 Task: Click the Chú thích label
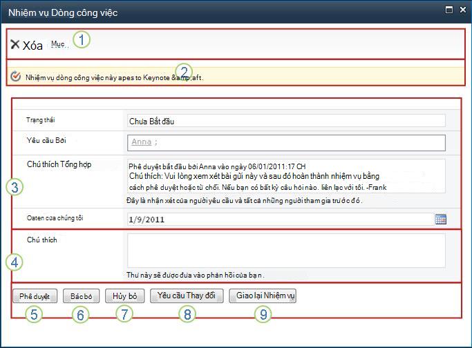click(x=42, y=240)
